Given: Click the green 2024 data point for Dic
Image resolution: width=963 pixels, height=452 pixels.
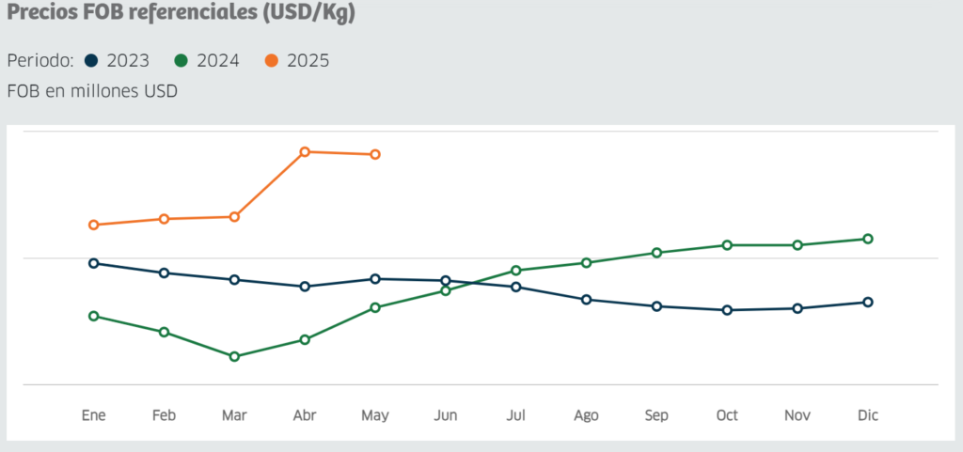Looking at the screenshot, I should coord(868,239).
